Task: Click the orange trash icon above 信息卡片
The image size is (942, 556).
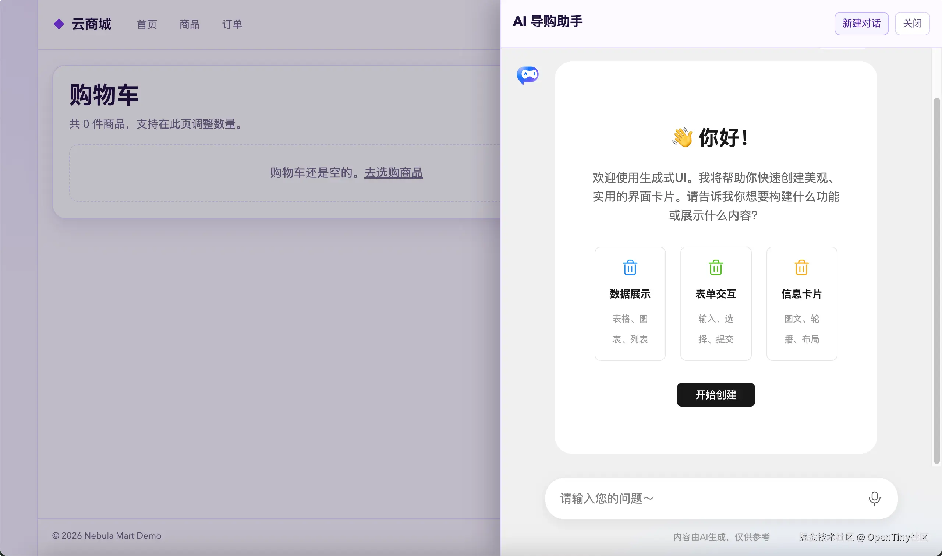Action: pyautogui.click(x=801, y=268)
